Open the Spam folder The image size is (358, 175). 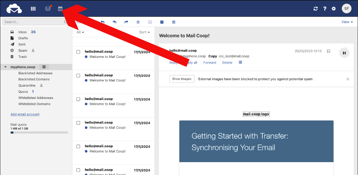23,50
